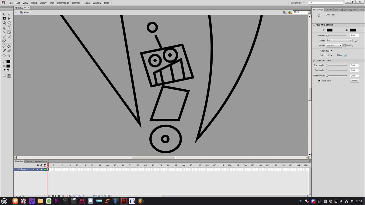The image size is (365, 205).
Task: Switch to the Output tab
Action: [x=29, y=161]
